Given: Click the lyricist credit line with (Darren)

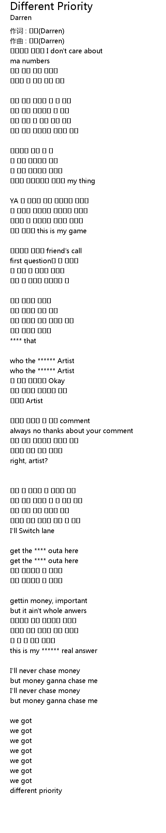Looking at the screenshot, I should (x=37, y=31).
